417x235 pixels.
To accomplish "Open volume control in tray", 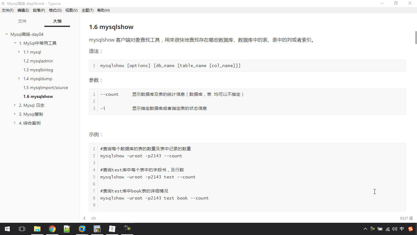I will pos(395,229).
